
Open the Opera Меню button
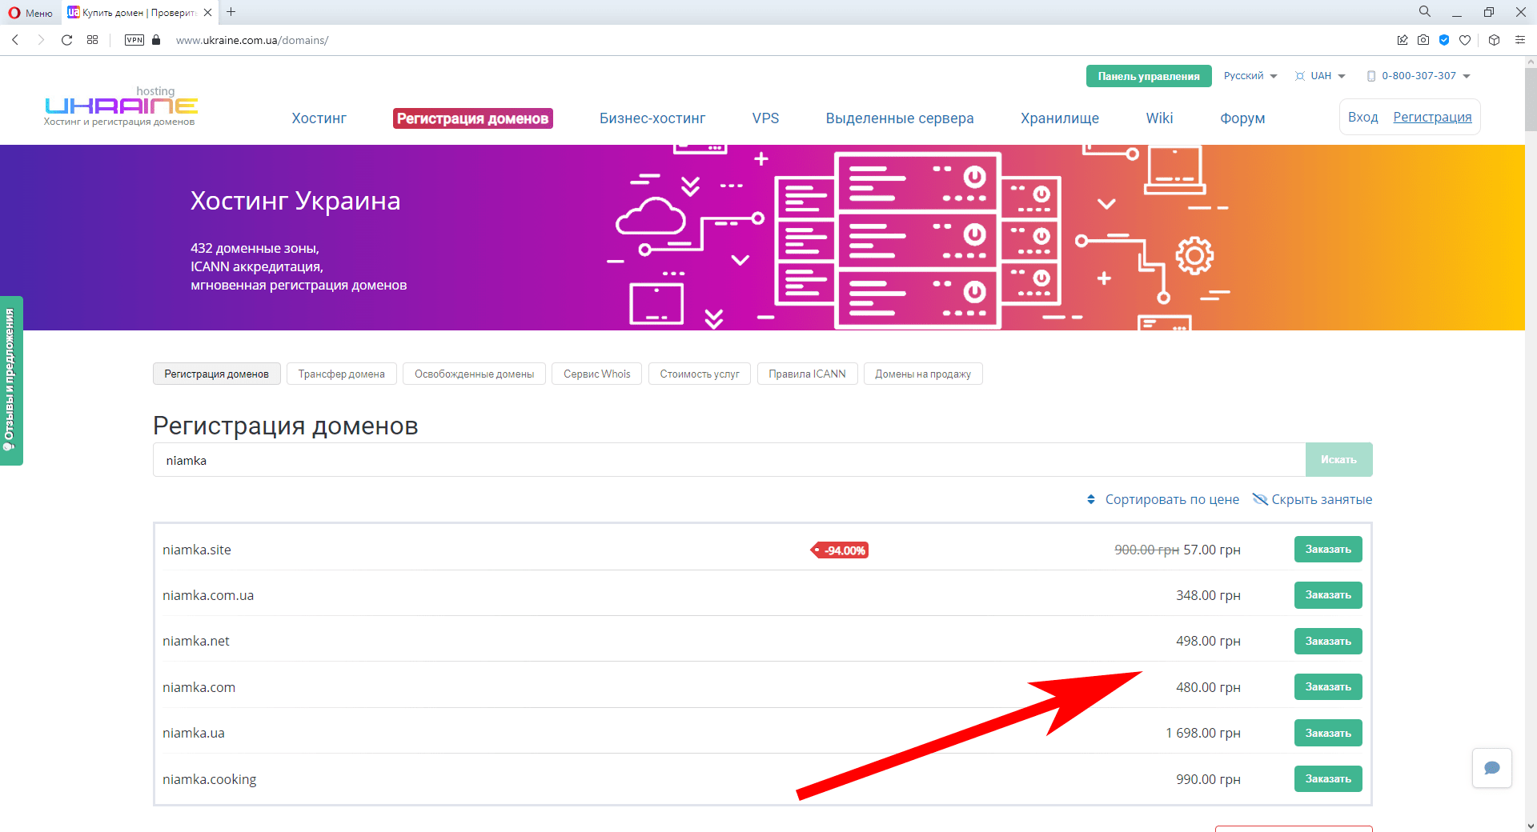[x=30, y=12]
